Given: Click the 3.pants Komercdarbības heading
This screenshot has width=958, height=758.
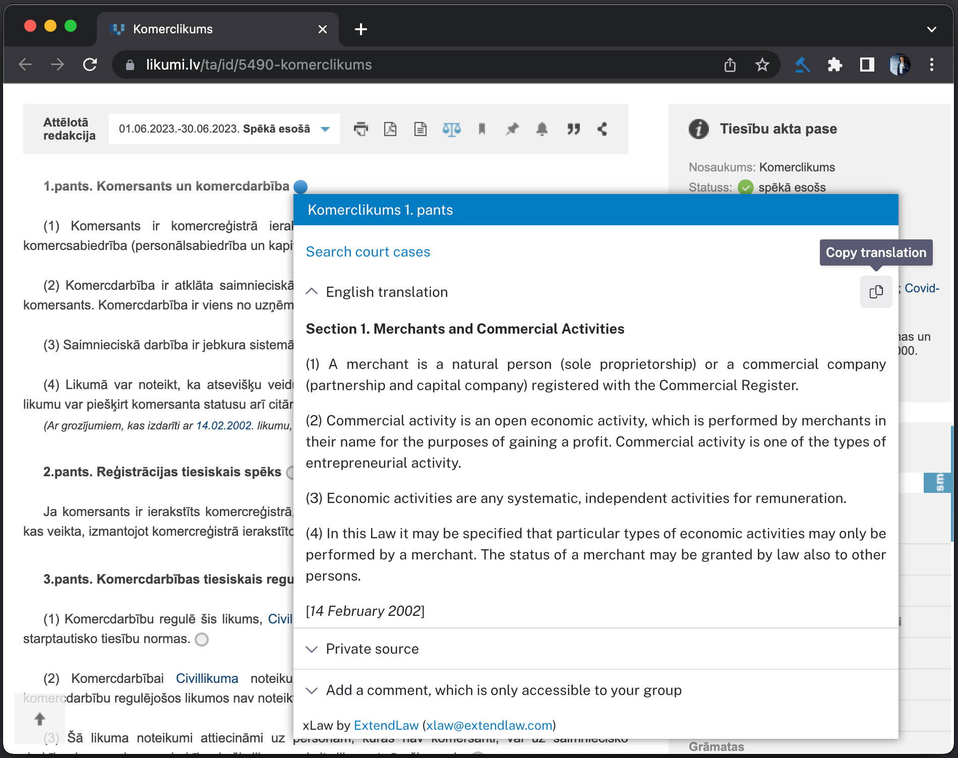Looking at the screenshot, I should point(168,579).
